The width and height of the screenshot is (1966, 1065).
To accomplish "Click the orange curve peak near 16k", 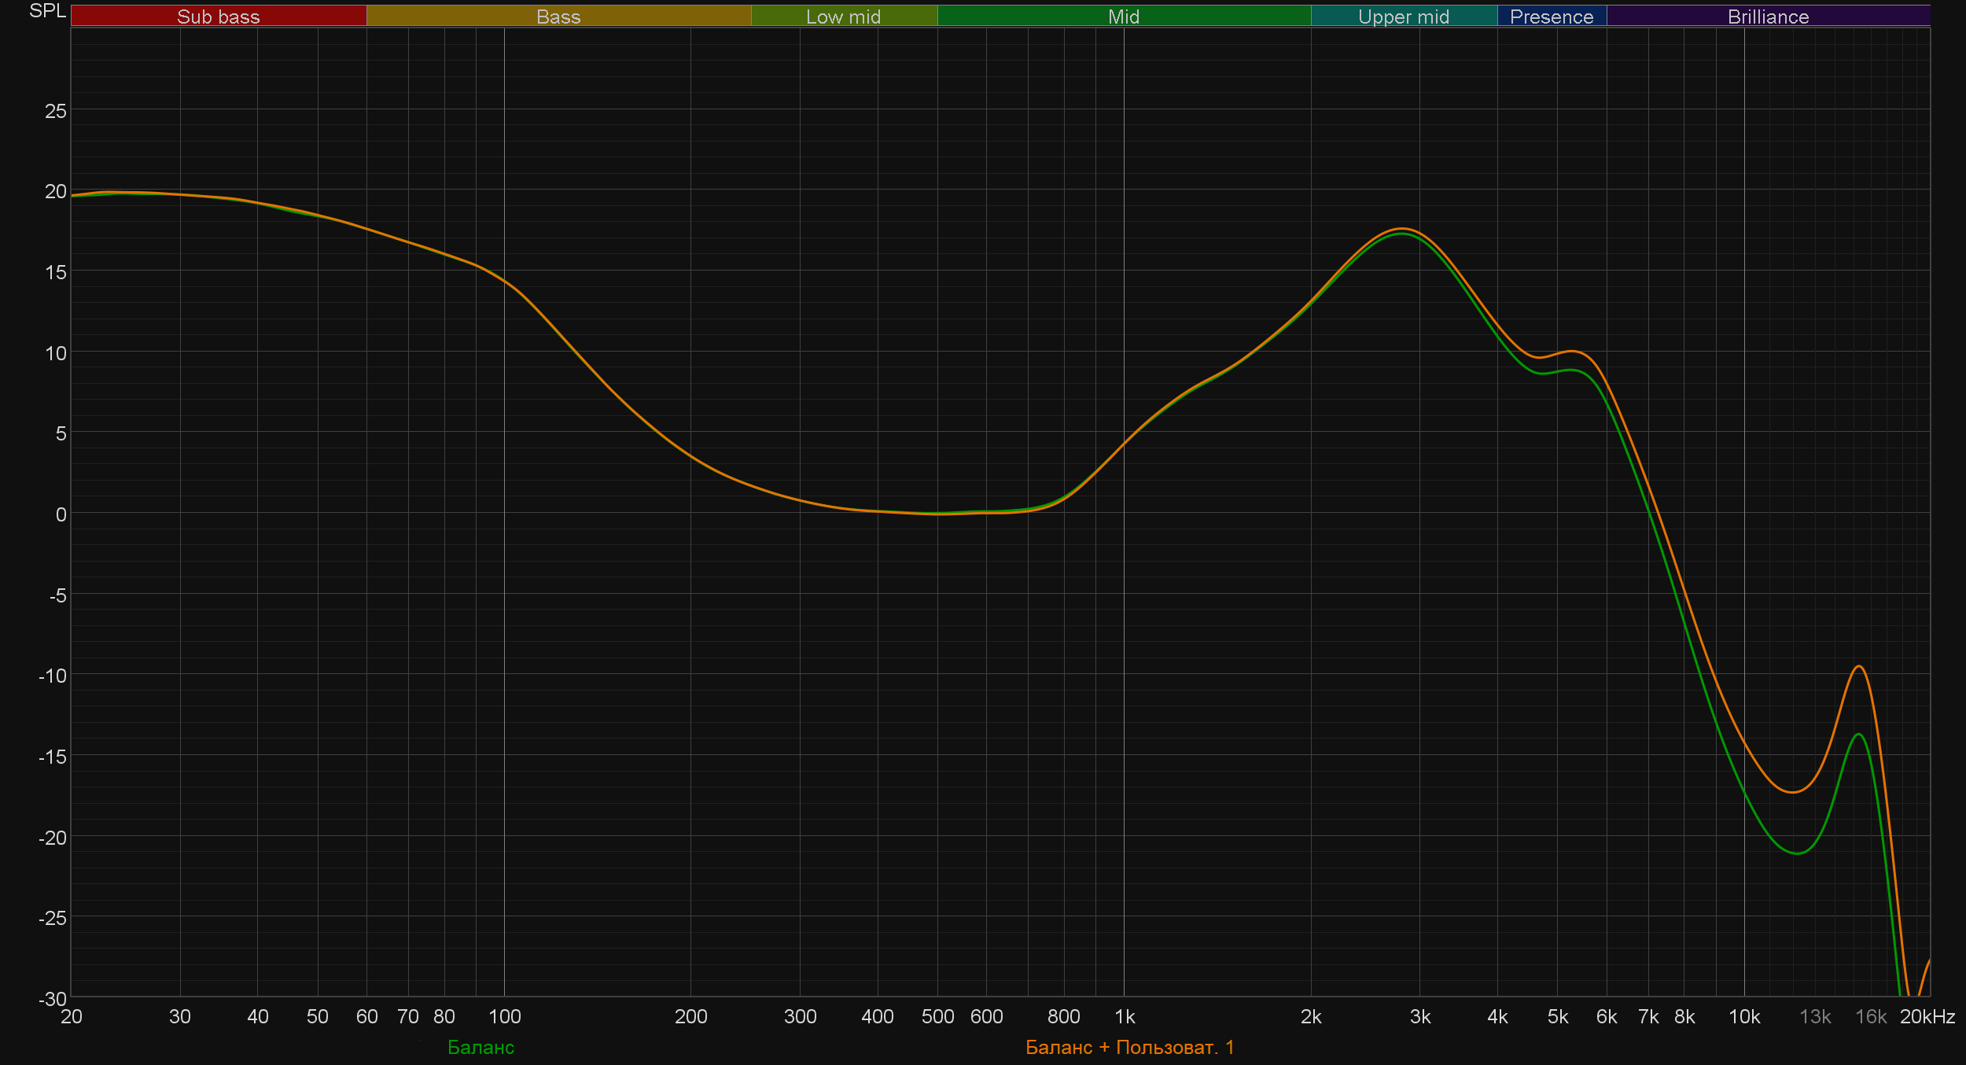I will tap(1859, 666).
